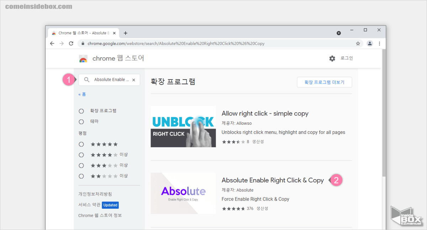Bookmark this page with the star icon
This screenshot has width=427, height=230.
(x=358, y=43)
